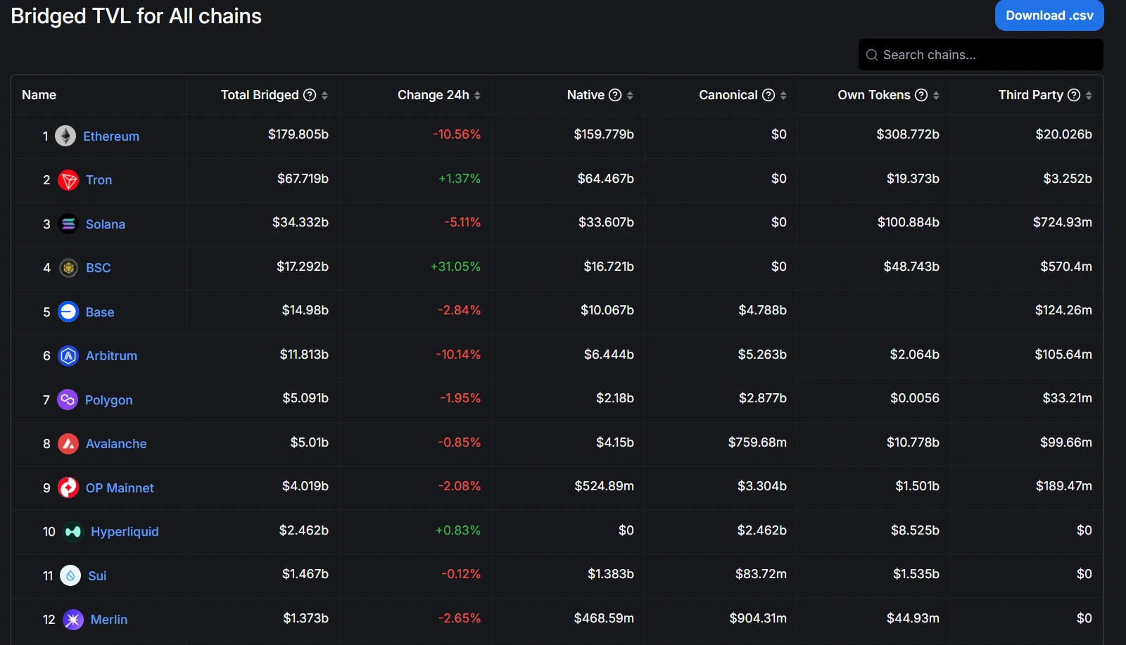The image size is (1126, 645).
Task: Click the Name column header
Action: tap(39, 95)
